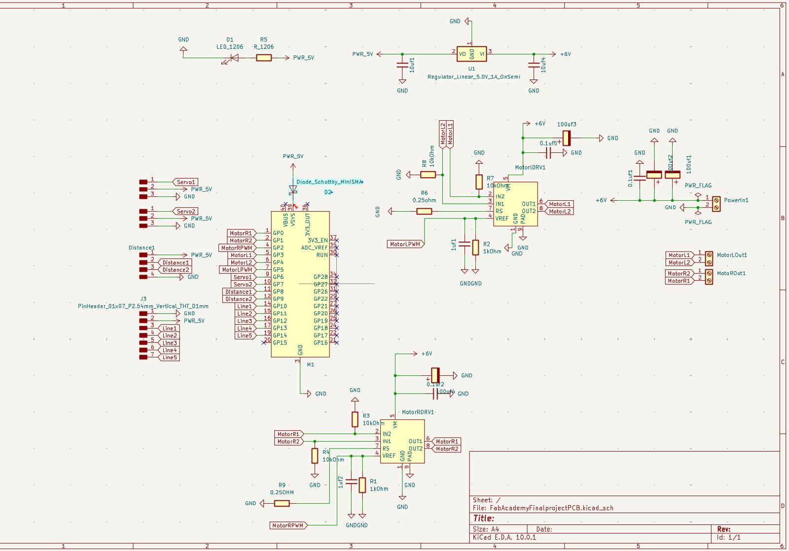The width and height of the screenshot is (789, 551).
Task: Click the File: FabAcademyFinalprojectPCB.kicad_sch text
Action: click(543, 508)
